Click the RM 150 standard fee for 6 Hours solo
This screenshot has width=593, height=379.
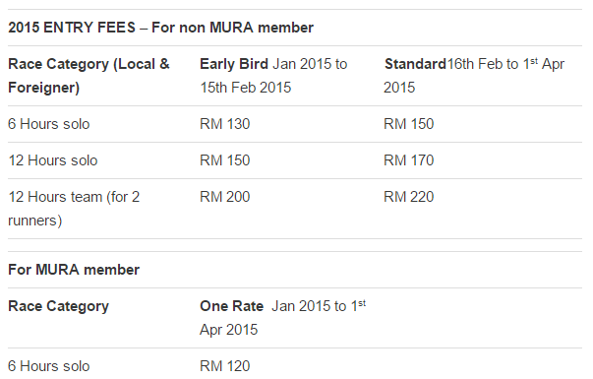[x=408, y=124]
